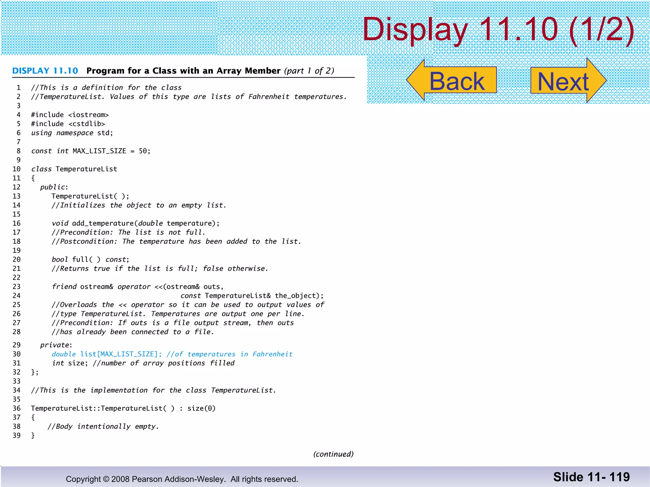
Task: Click the 'Slide 11- 119' slide number
Action: coord(592,477)
